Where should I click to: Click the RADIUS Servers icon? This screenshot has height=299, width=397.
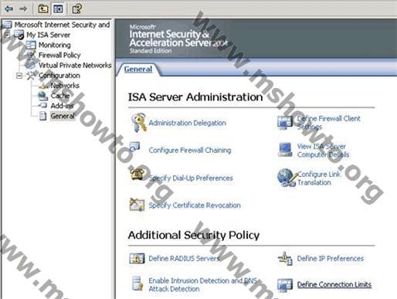(x=137, y=258)
